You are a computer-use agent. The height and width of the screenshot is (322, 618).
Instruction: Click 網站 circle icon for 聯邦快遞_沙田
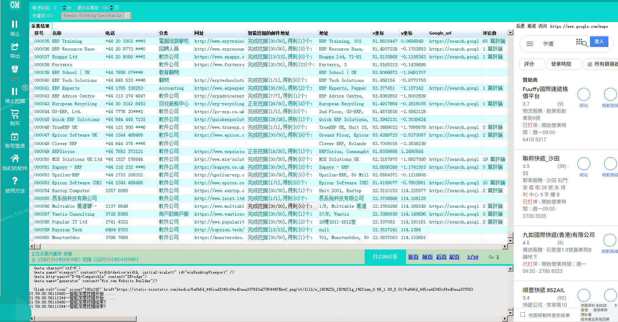tap(583, 164)
